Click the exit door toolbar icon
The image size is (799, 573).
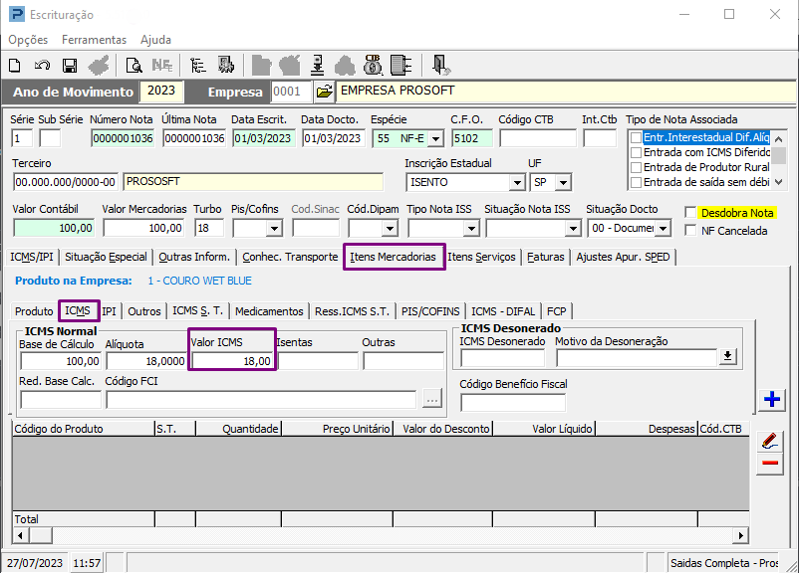440,65
